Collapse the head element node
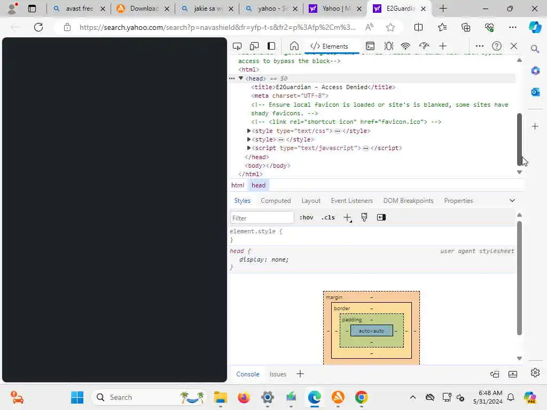 tap(241, 78)
